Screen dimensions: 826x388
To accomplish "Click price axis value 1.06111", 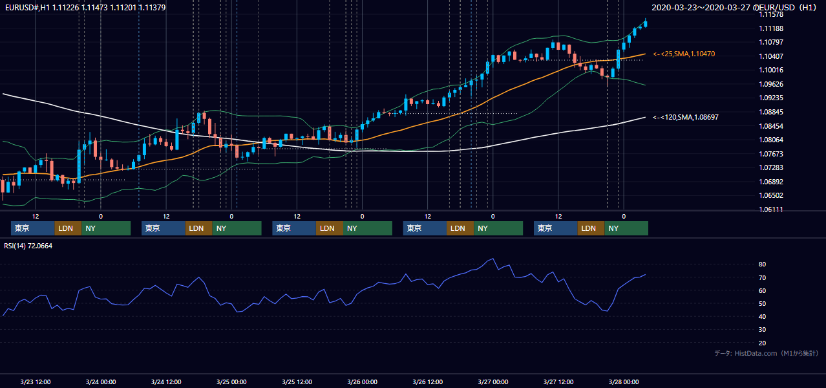I will (x=770, y=210).
